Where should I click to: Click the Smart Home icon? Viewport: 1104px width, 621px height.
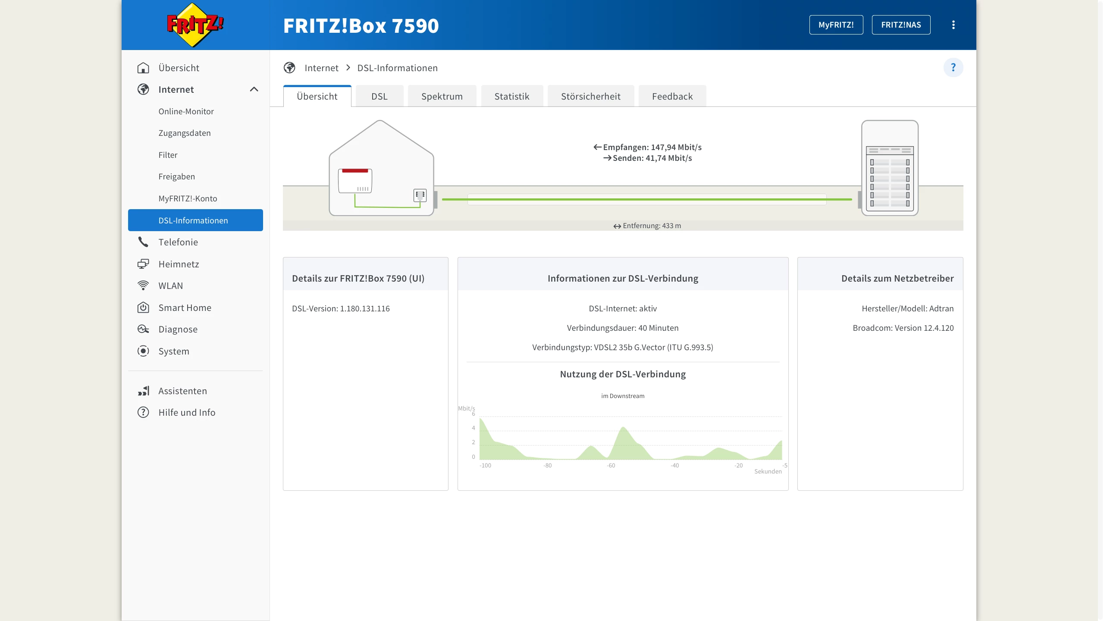point(143,307)
